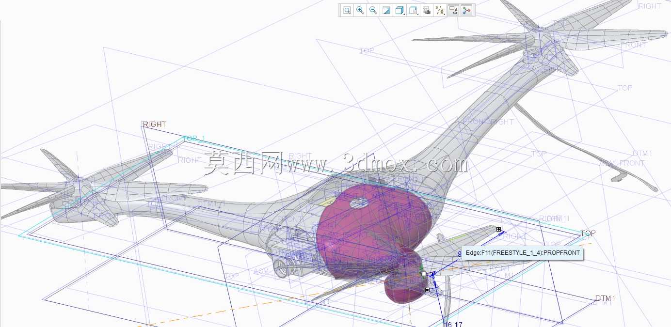This screenshot has width=671, height=327.
Task: Open the Datum Display Filters icon
Action: (x=440, y=10)
